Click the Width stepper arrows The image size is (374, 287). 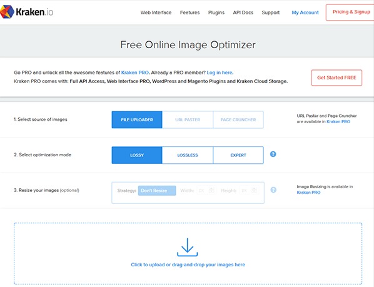click(211, 190)
